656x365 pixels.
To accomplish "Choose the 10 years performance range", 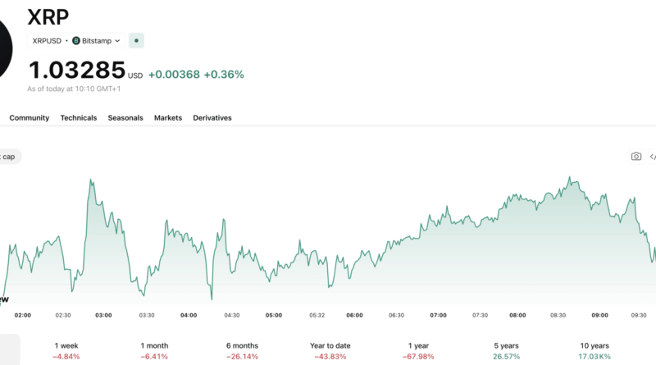I will [594, 351].
